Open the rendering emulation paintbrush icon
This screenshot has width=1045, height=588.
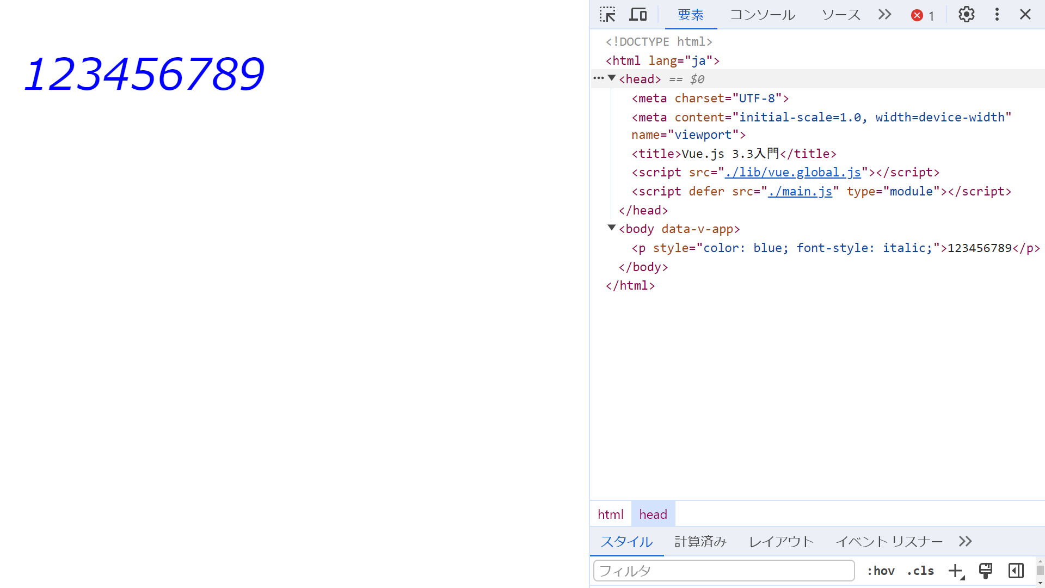tap(985, 571)
